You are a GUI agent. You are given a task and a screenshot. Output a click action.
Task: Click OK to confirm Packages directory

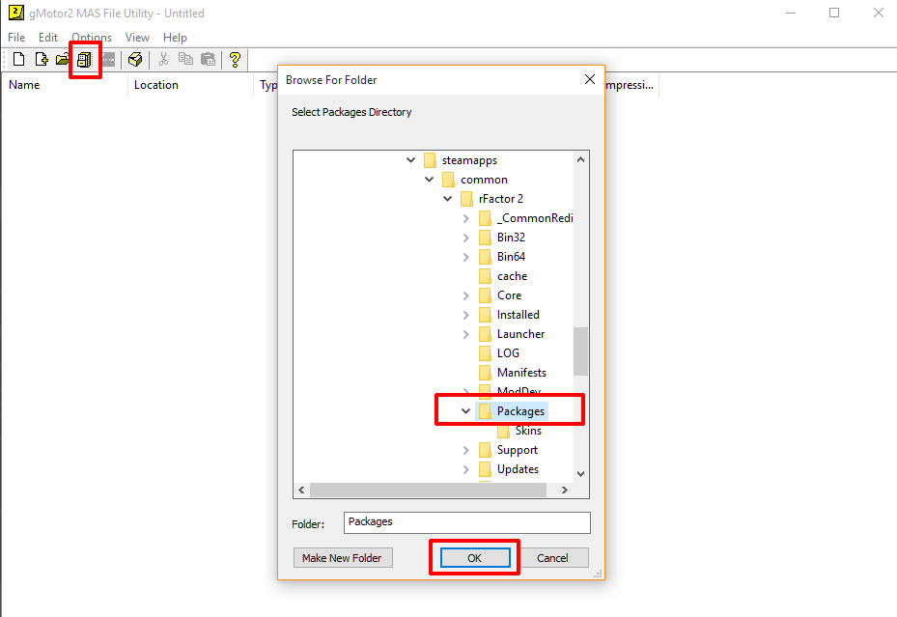click(x=475, y=558)
